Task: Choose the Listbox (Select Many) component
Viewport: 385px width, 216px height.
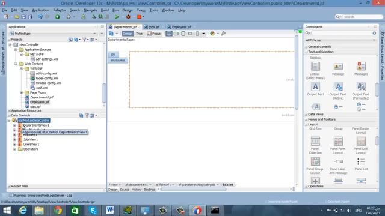Action: [x=315, y=71]
